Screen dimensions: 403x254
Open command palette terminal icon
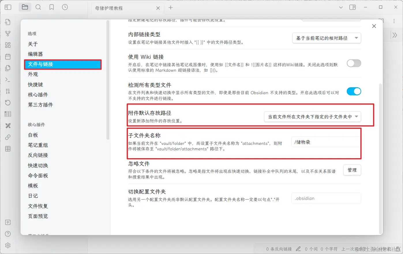pyautogui.click(x=8, y=80)
